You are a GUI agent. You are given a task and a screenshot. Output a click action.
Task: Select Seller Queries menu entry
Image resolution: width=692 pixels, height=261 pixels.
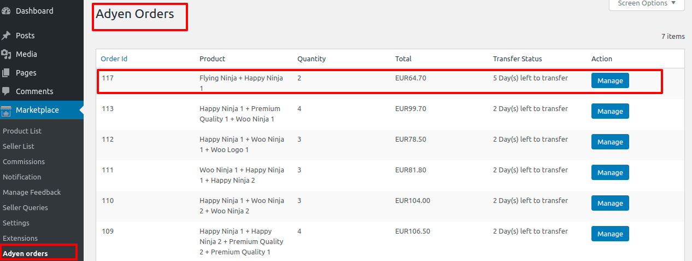25,207
